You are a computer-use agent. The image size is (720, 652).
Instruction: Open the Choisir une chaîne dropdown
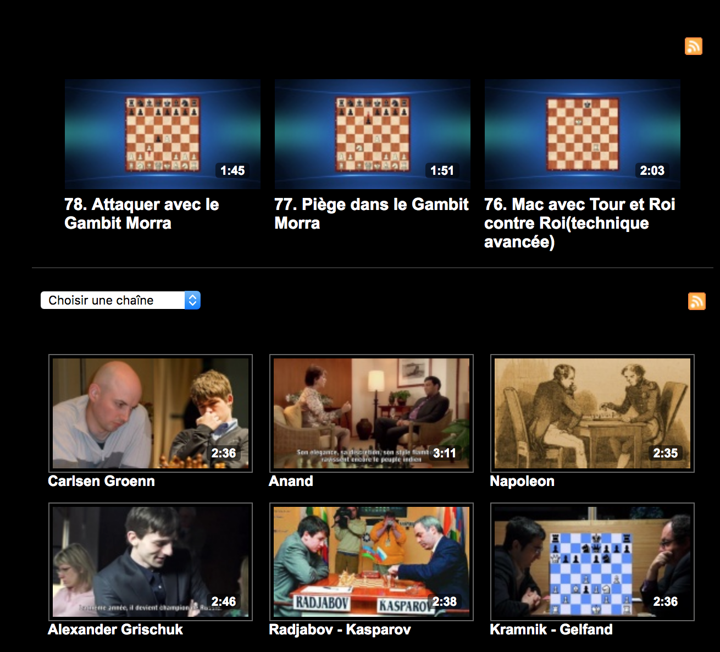pyautogui.click(x=120, y=300)
